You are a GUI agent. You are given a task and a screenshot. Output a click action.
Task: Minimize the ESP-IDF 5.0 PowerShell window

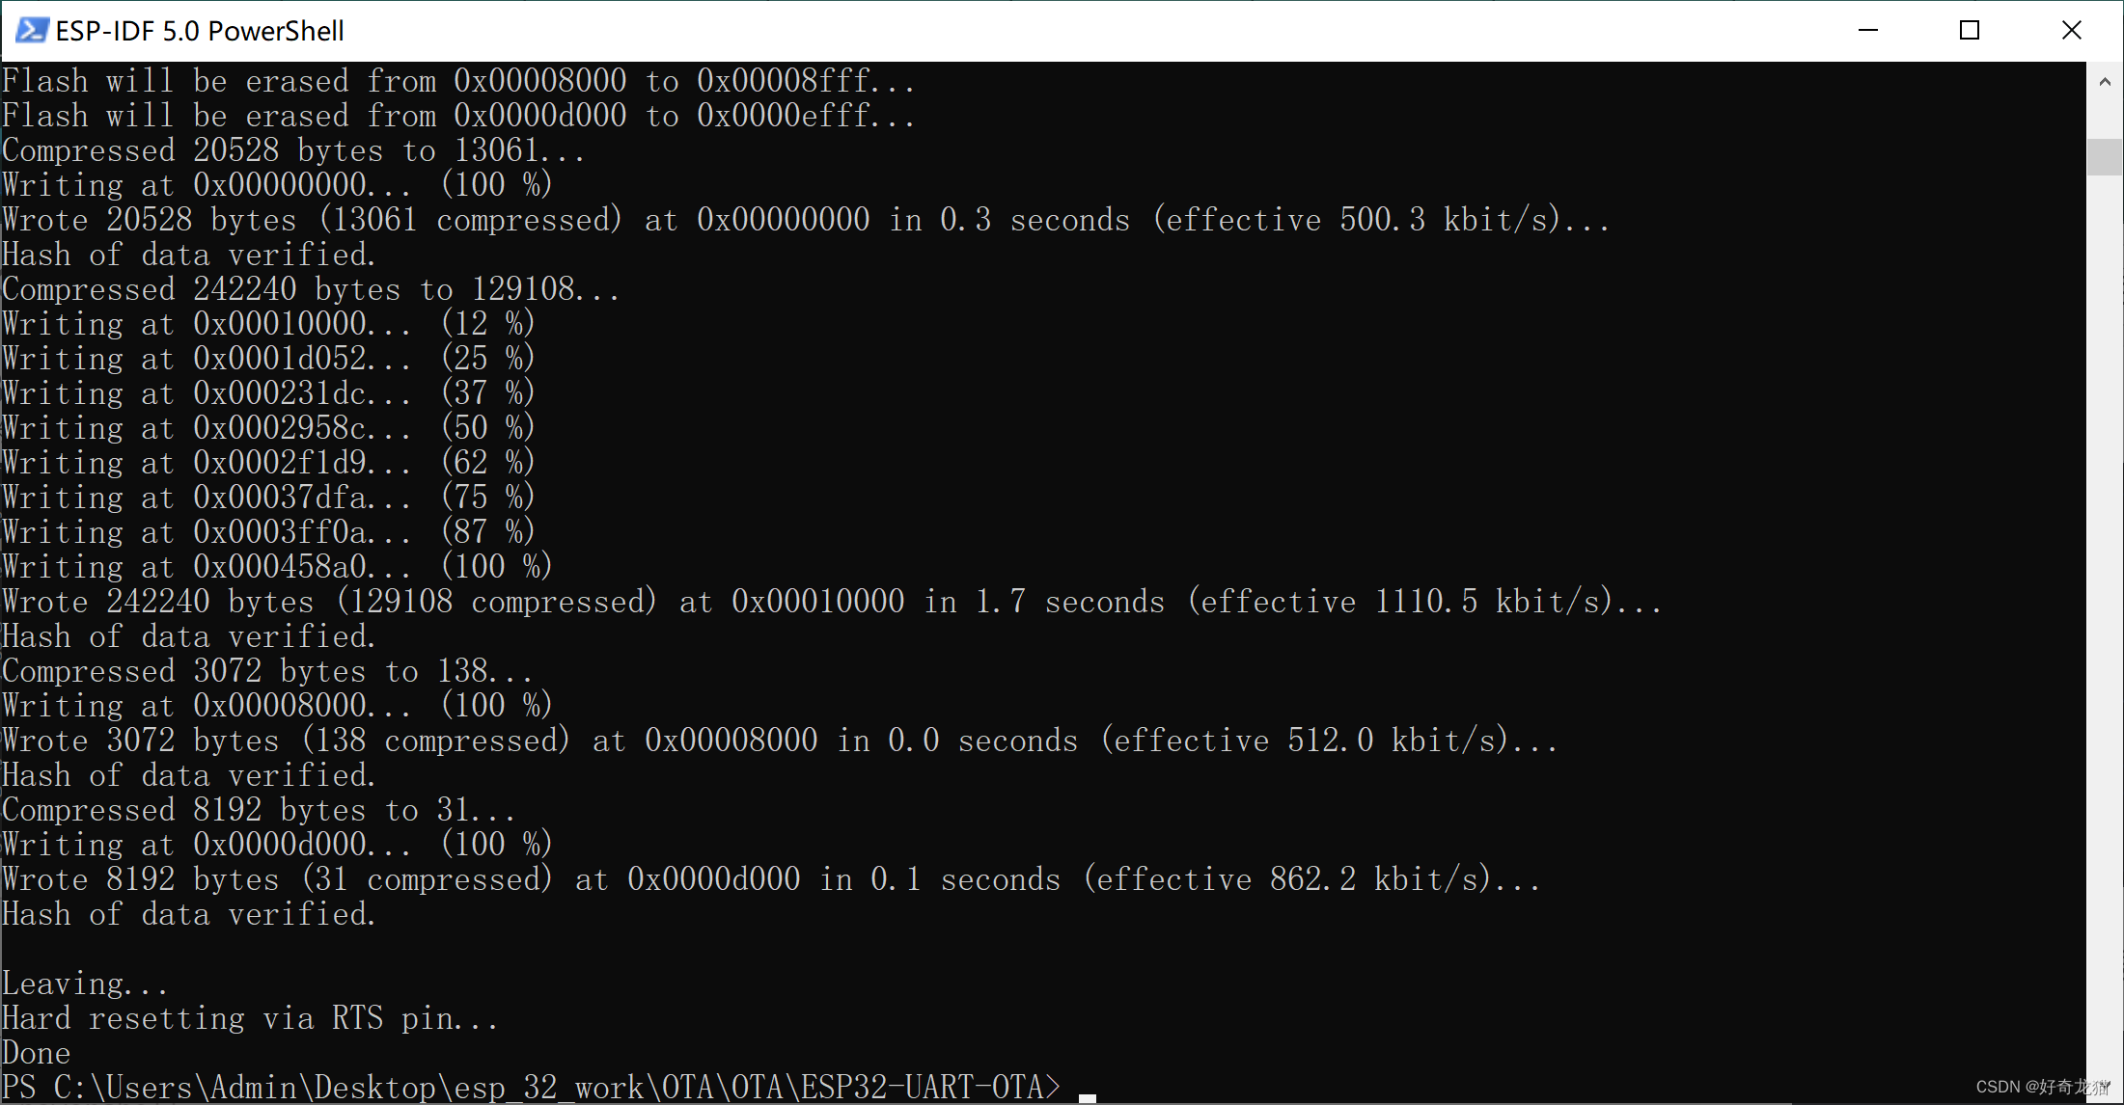1868,30
